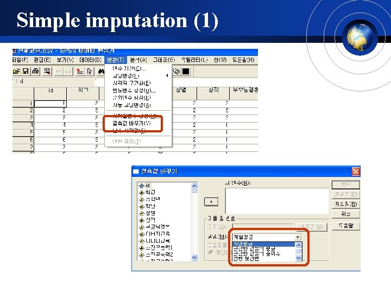Select variable 학년 in dialog list

pos(150,206)
